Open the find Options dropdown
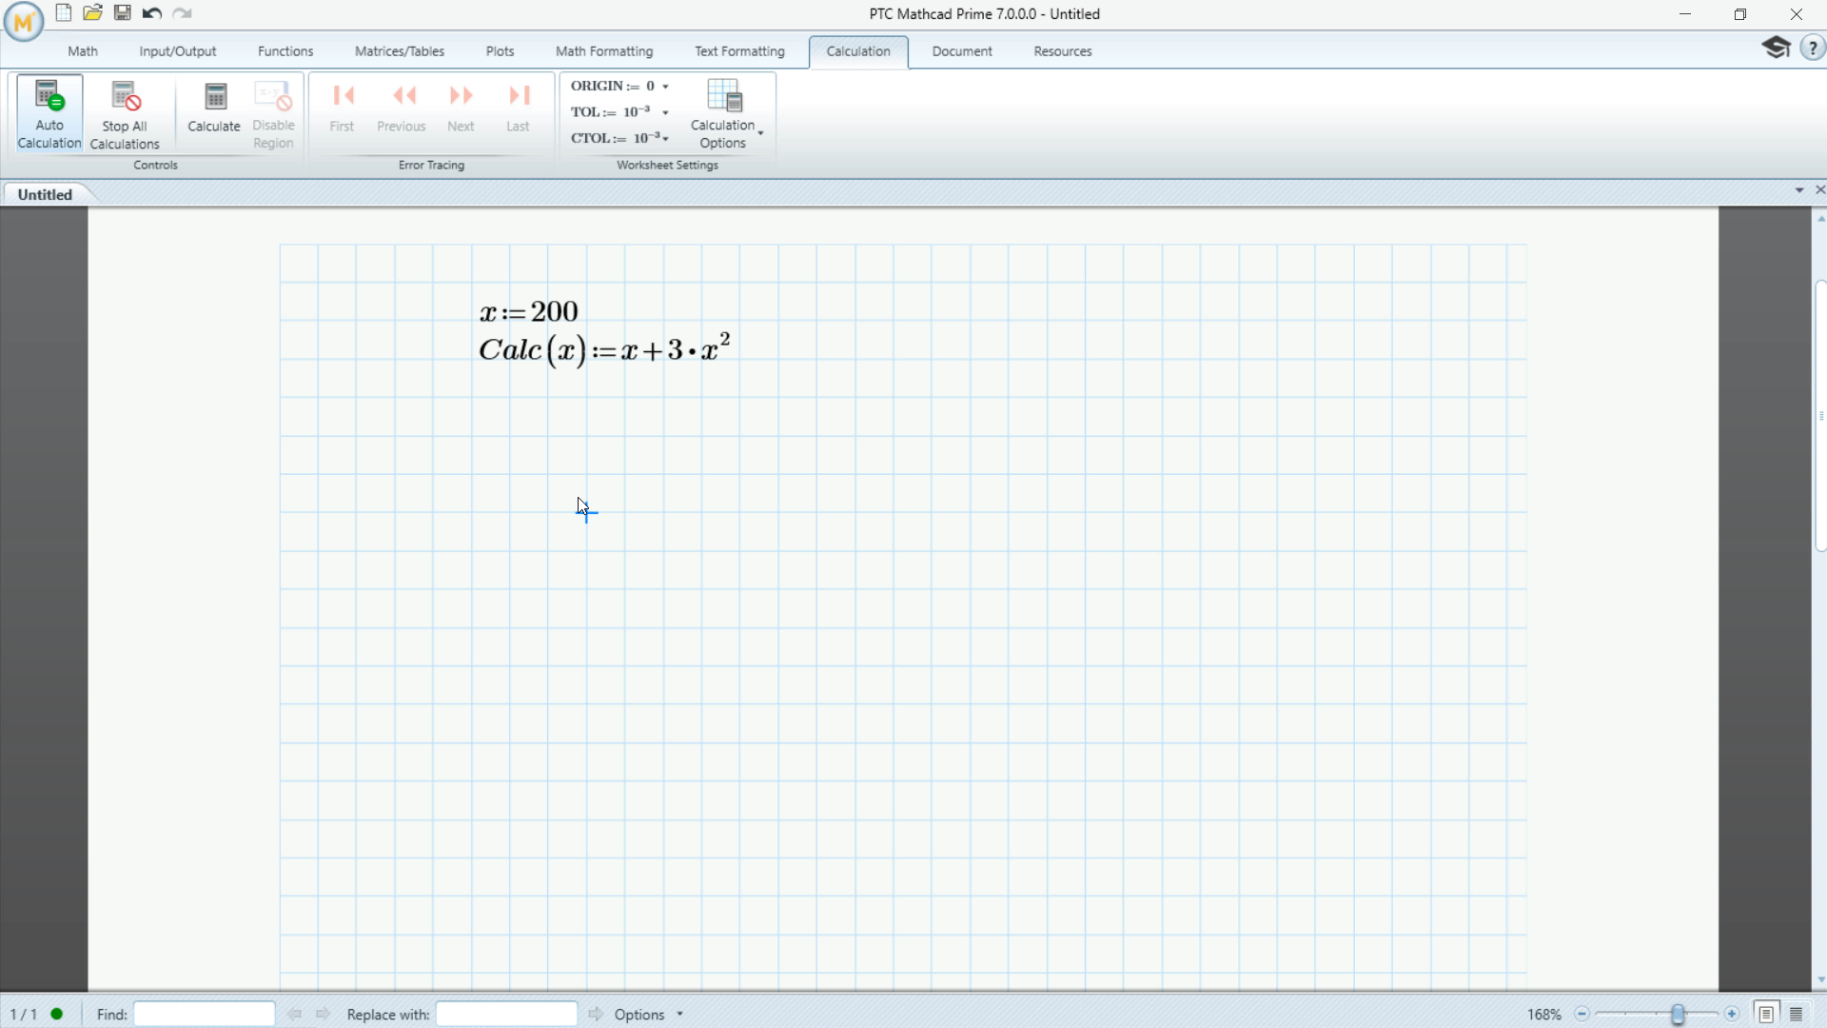The image size is (1827, 1028). click(649, 1015)
